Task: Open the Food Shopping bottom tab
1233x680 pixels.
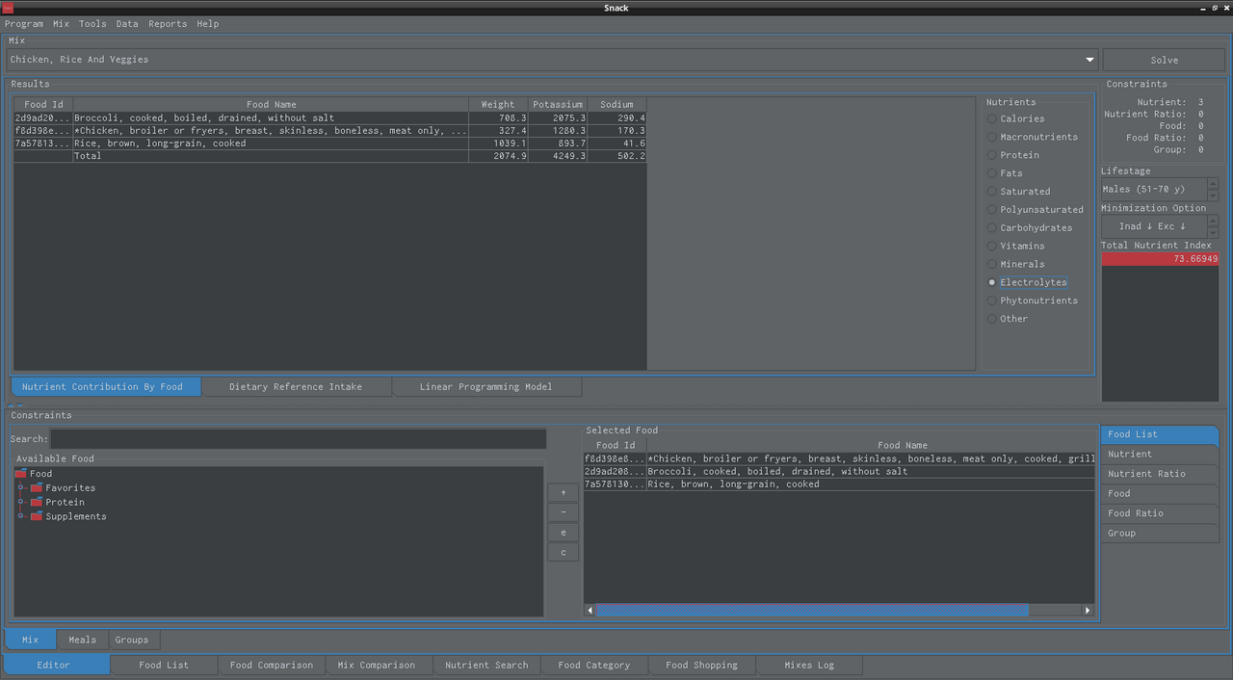Action: pos(701,666)
